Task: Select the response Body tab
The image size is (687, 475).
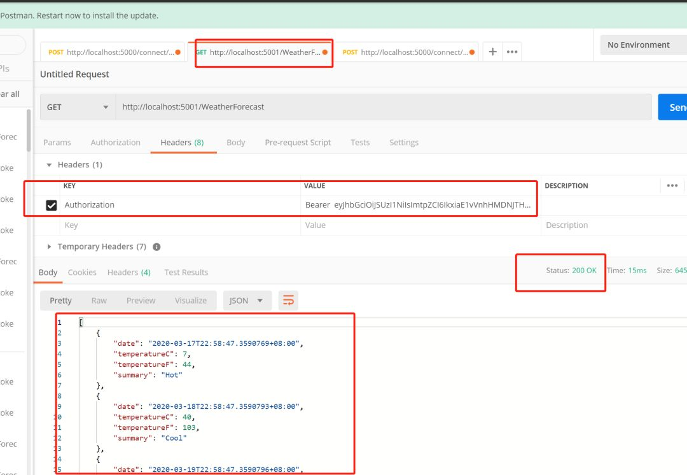Action: pos(48,273)
